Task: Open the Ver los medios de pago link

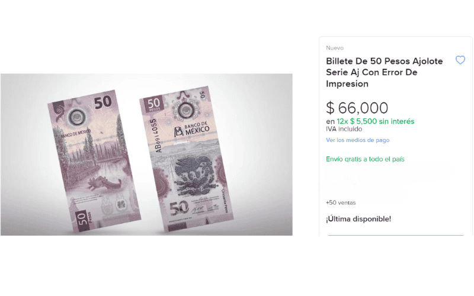Action: pyautogui.click(x=358, y=140)
